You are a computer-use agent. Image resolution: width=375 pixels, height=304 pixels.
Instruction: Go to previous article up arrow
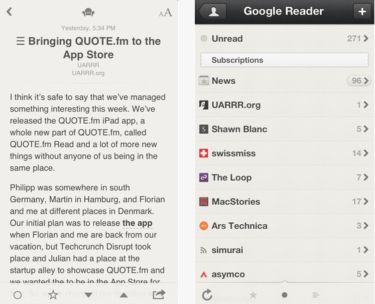[124, 295]
